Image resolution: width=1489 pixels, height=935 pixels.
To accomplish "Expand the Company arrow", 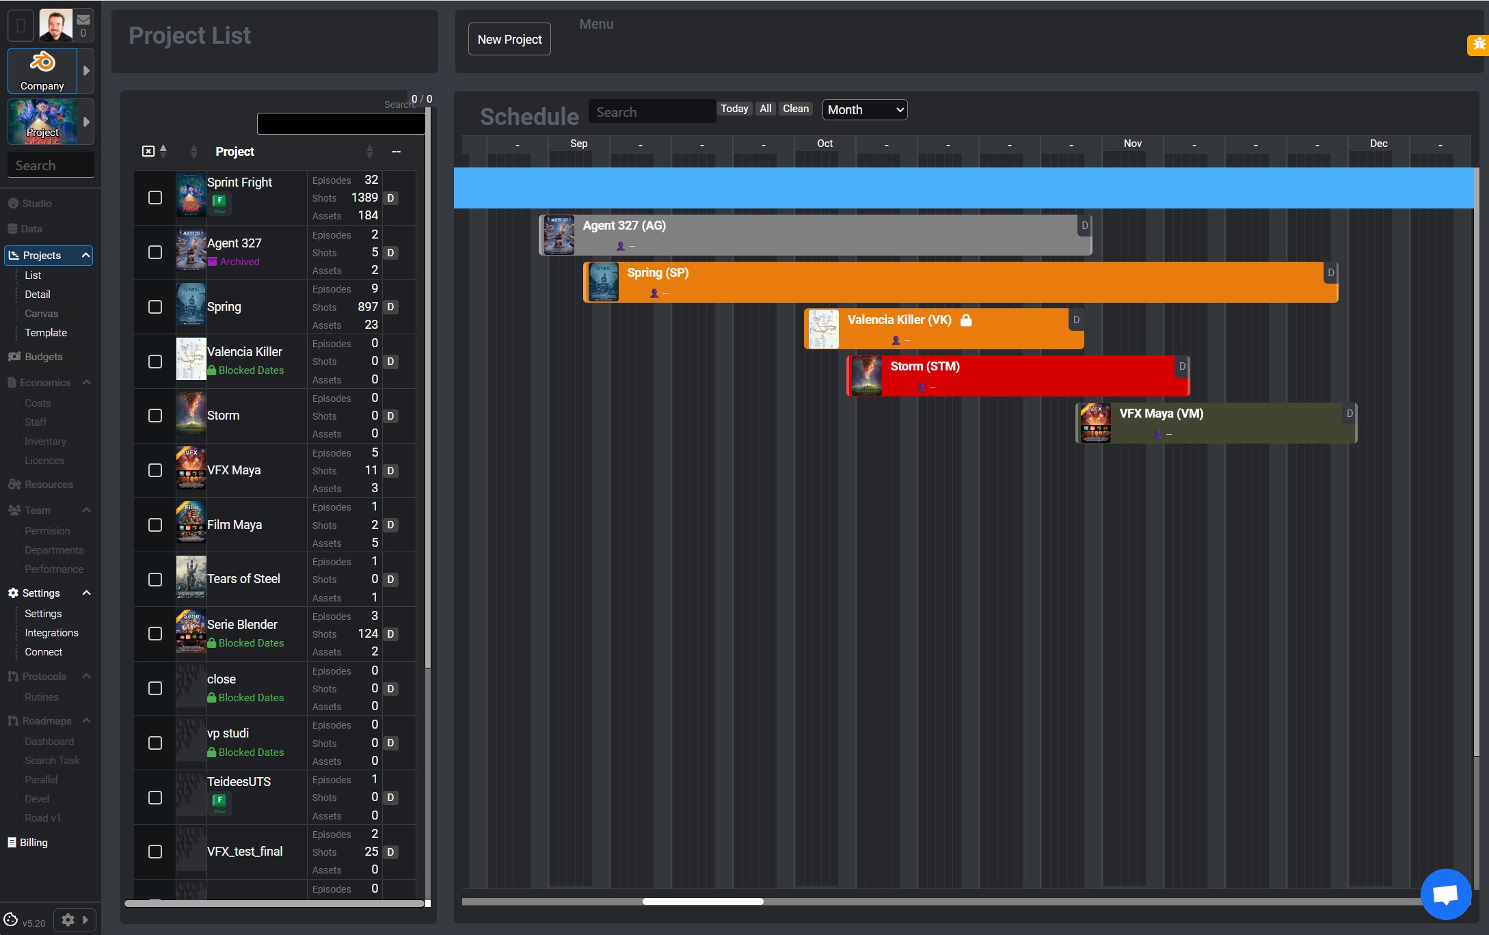I will pos(86,70).
